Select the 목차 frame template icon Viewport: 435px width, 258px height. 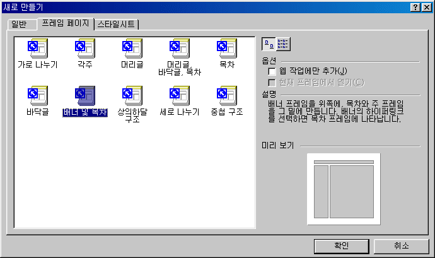[227, 49]
